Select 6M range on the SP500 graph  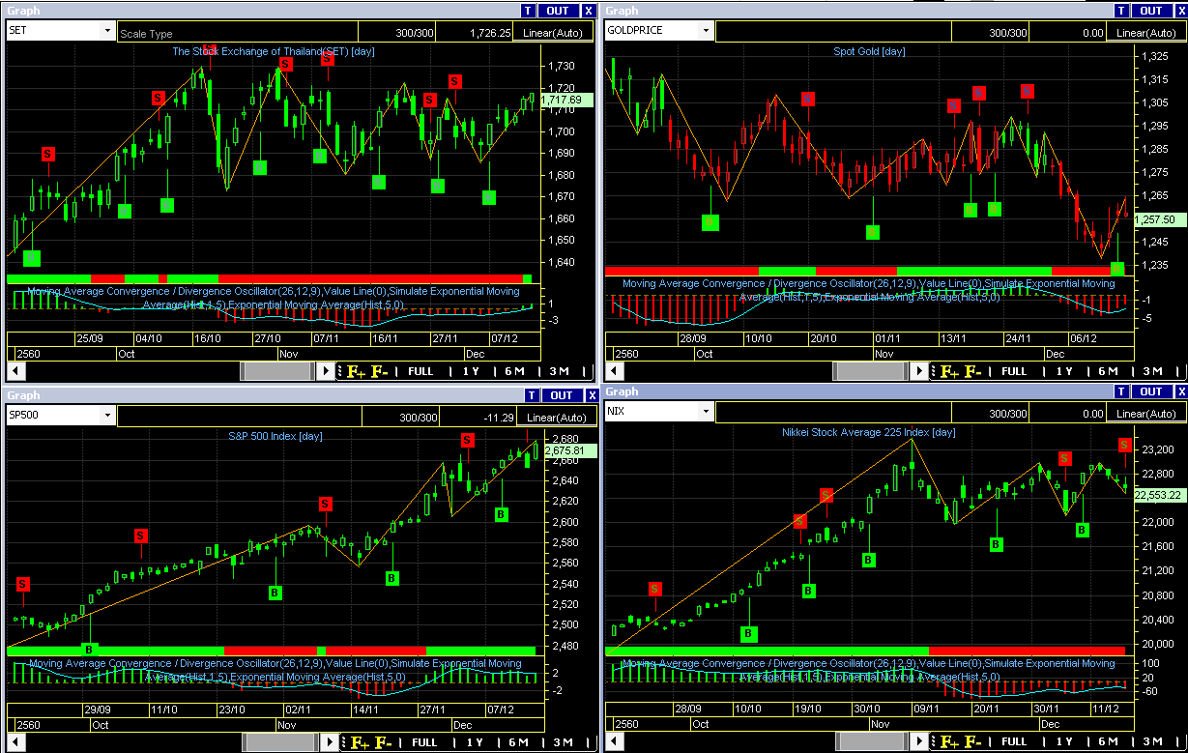click(x=518, y=743)
